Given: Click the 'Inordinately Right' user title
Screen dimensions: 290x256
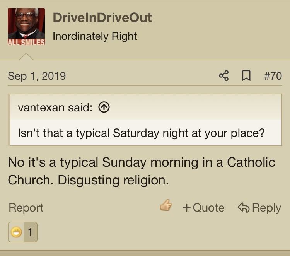Looking at the screenshot, I should (95, 36).
